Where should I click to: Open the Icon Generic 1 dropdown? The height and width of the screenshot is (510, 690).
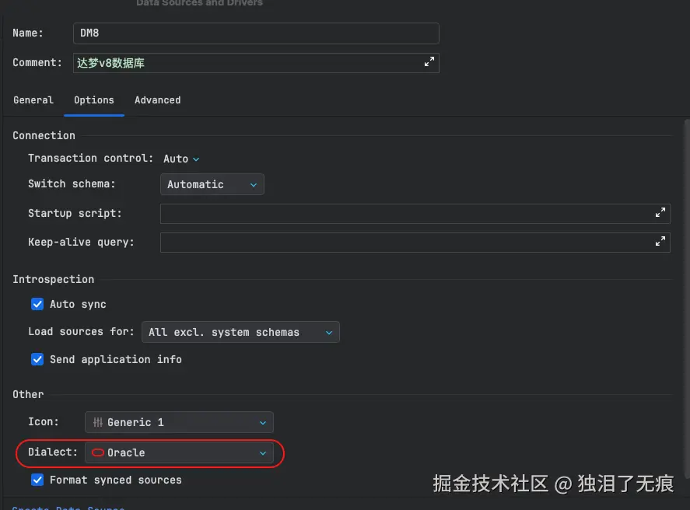pyautogui.click(x=179, y=422)
